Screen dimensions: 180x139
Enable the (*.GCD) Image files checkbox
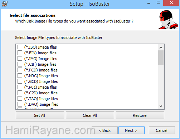20,81
